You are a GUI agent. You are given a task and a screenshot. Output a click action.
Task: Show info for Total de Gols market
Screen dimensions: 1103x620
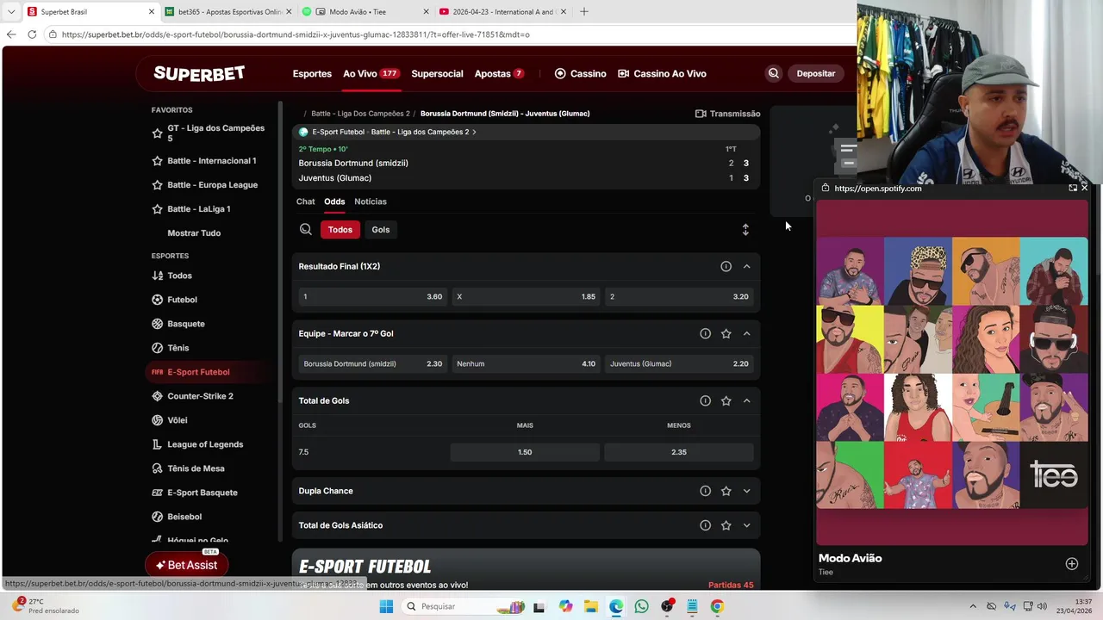click(705, 400)
